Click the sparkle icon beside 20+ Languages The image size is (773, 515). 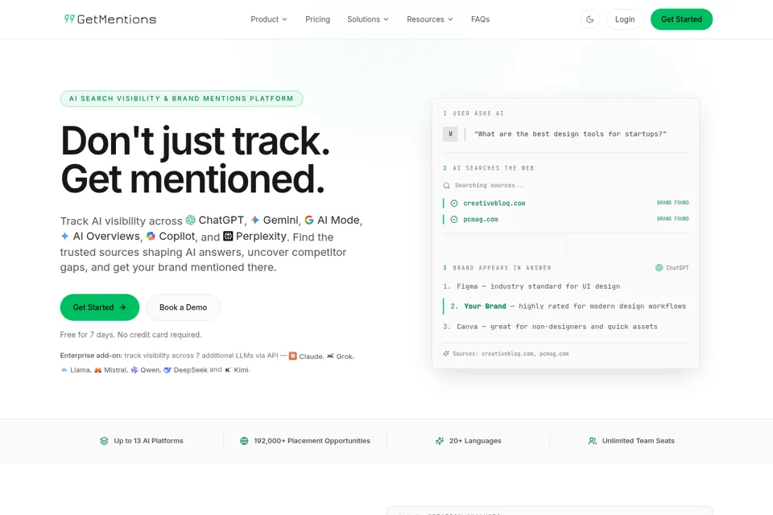(440, 441)
